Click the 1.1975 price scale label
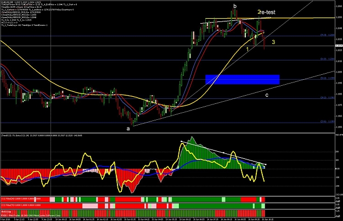This screenshot has height=221, width=343. [339, 105]
